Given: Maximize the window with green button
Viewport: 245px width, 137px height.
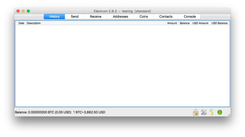Looking at the screenshot, I should pos(28,11).
